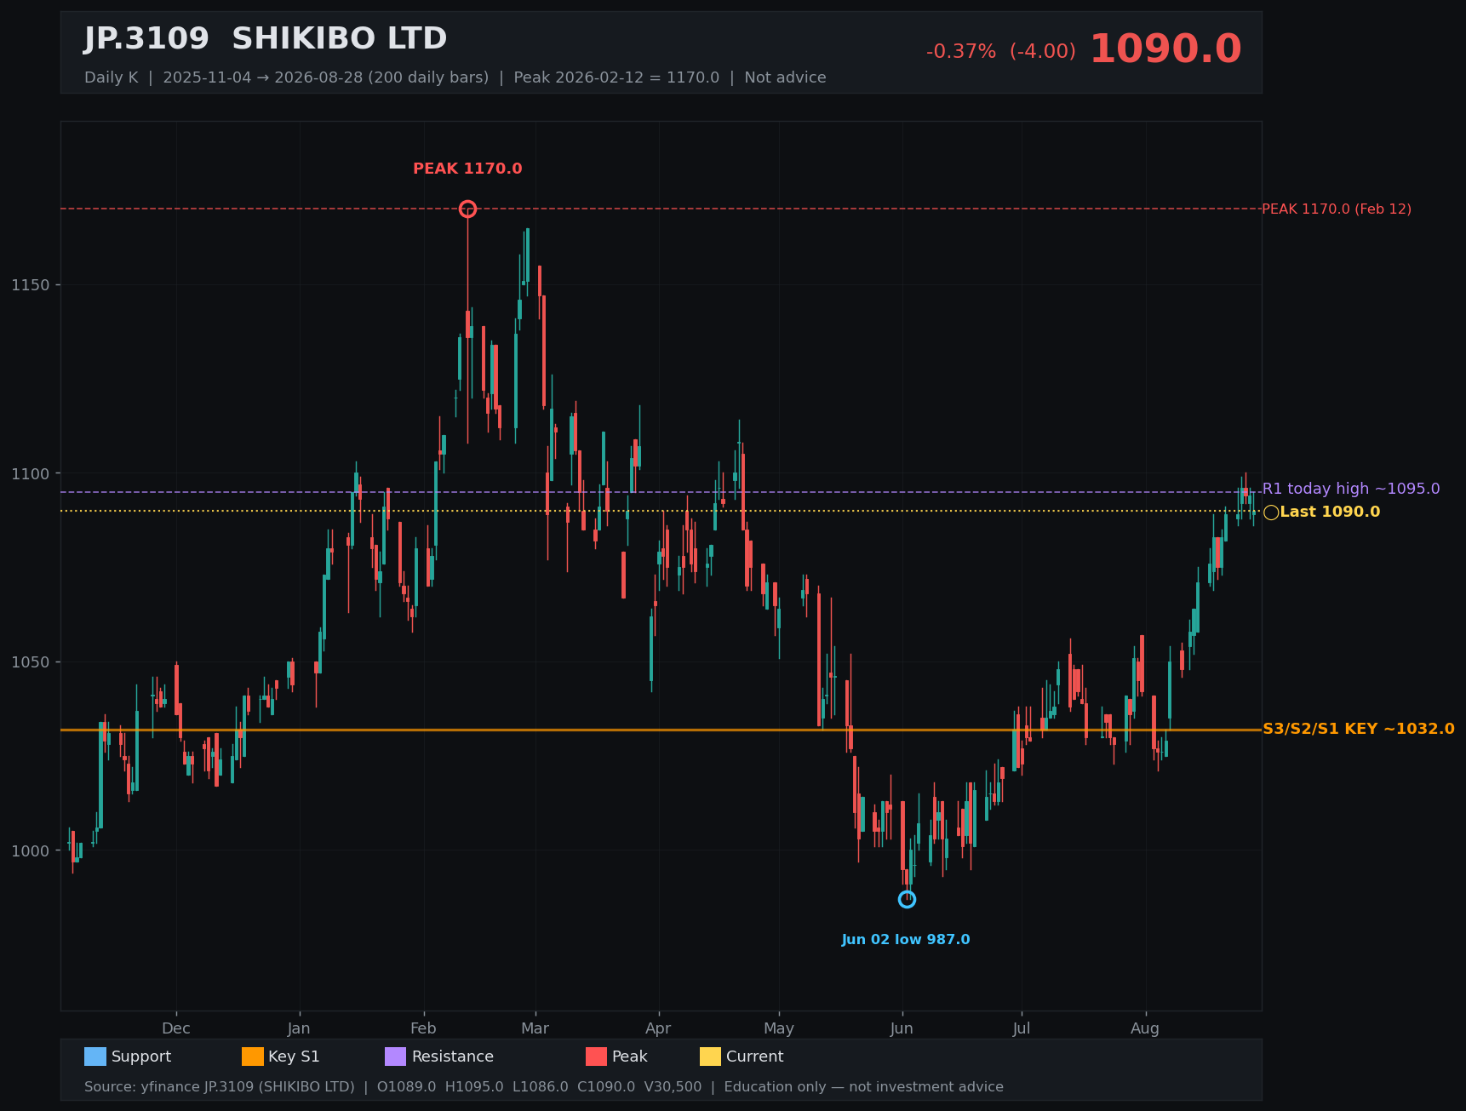This screenshot has width=1466, height=1111.
Task: Click the purple Resistance legend swatch
Action: click(x=396, y=1057)
